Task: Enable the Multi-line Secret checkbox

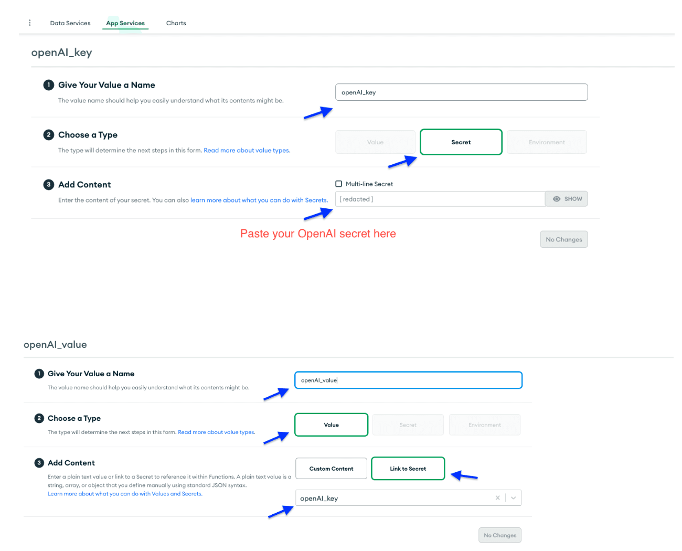Action: [x=339, y=184]
